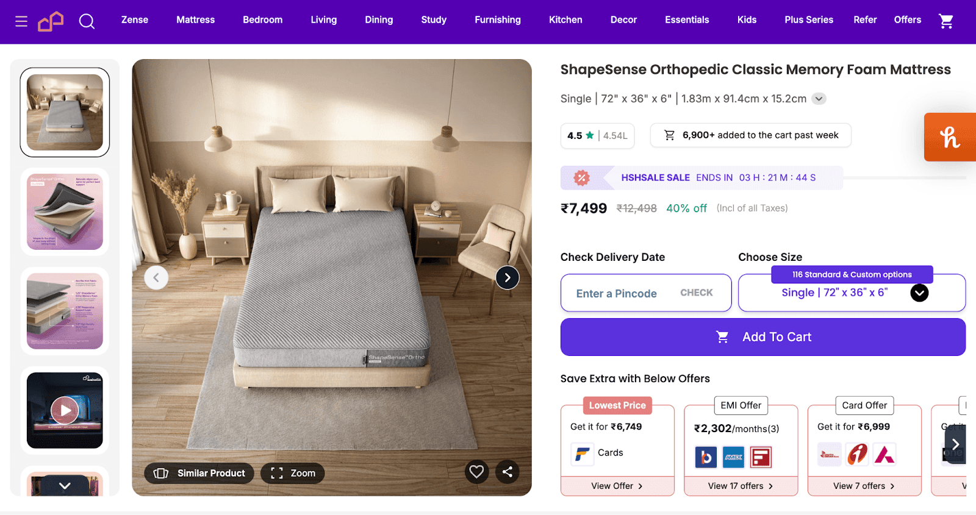Select the Bedroom menu item
976x515 pixels.
pyautogui.click(x=262, y=20)
